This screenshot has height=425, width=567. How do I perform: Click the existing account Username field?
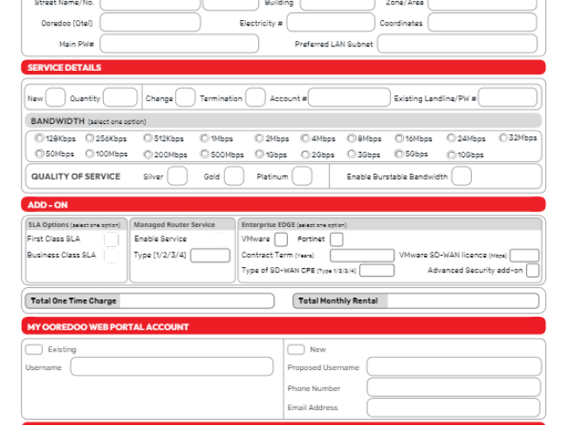click(172, 367)
